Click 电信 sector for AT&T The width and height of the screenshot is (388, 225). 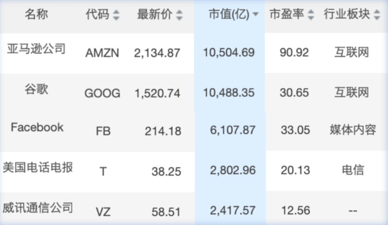[353, 170]
